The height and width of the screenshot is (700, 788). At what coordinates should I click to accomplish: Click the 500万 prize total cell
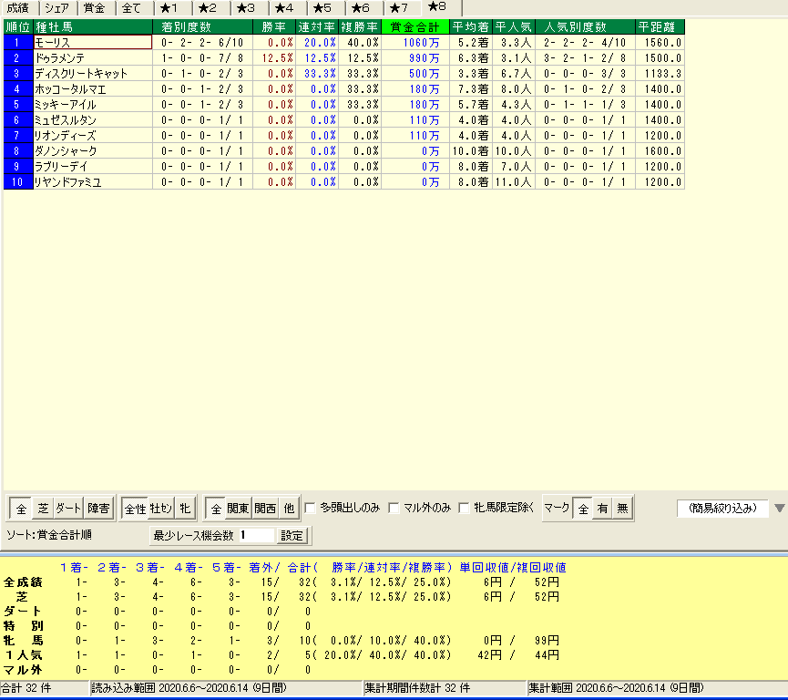click(x=415, y=74)
